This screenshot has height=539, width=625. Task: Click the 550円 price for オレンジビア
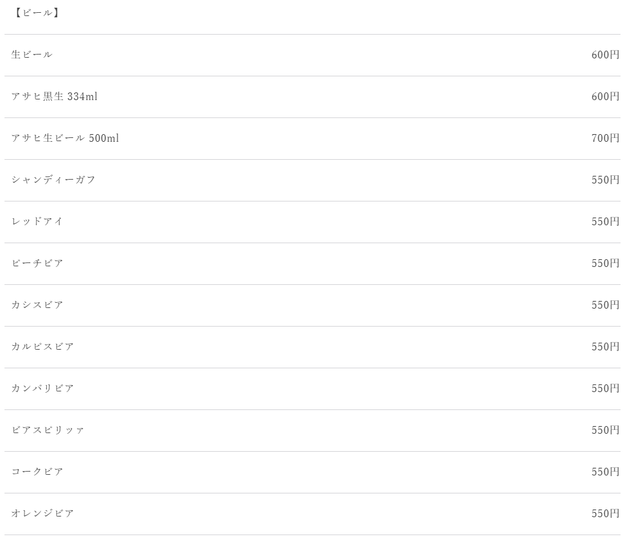click(x=606, y=513)
